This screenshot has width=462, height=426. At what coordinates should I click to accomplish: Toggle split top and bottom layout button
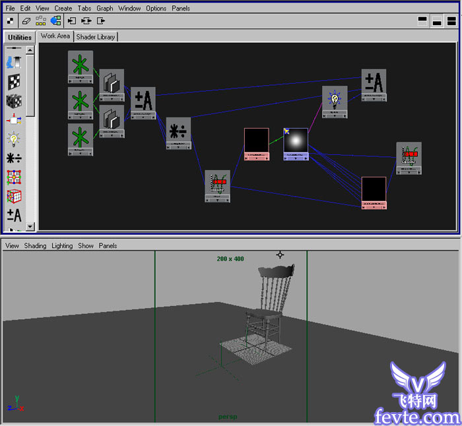pos(451,22)
